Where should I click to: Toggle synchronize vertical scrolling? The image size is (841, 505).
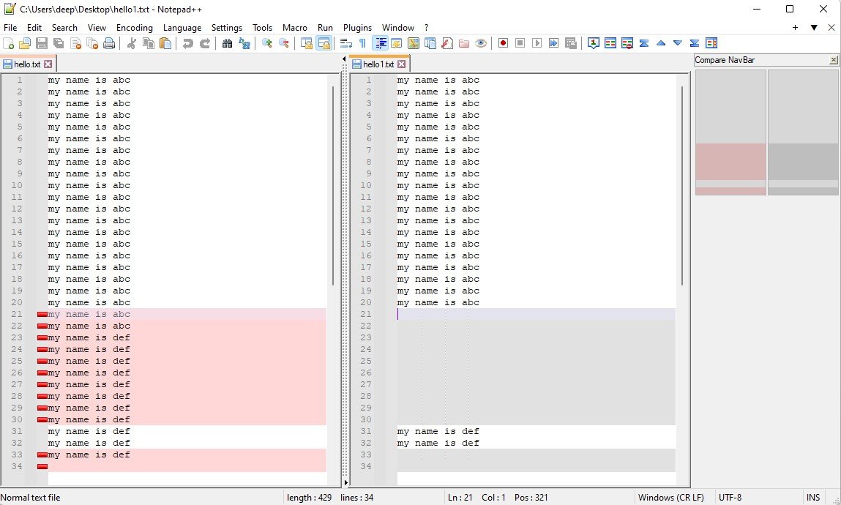click(x=306, y=43)
